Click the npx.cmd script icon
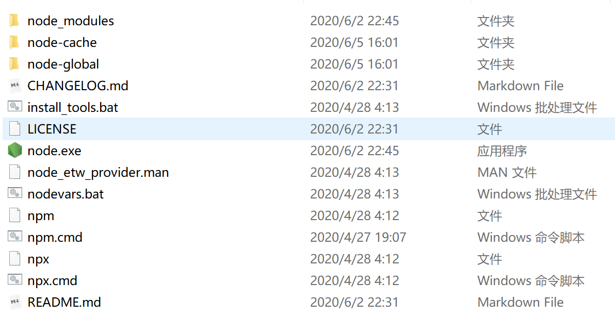 15,280
